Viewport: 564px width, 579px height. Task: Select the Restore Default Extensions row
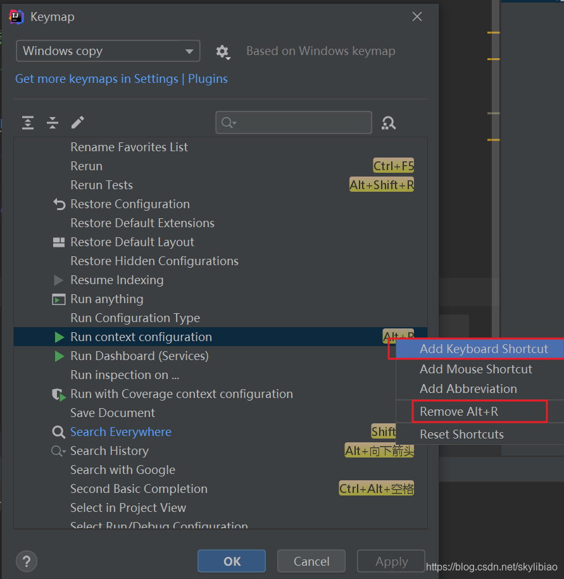(x=220, y=223)
